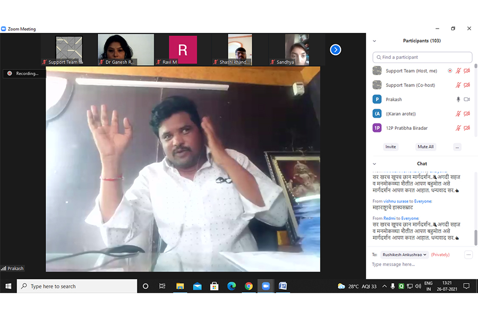Open Microsoft Edge from the taskbar
478x318 pixels.
(232, 286)
